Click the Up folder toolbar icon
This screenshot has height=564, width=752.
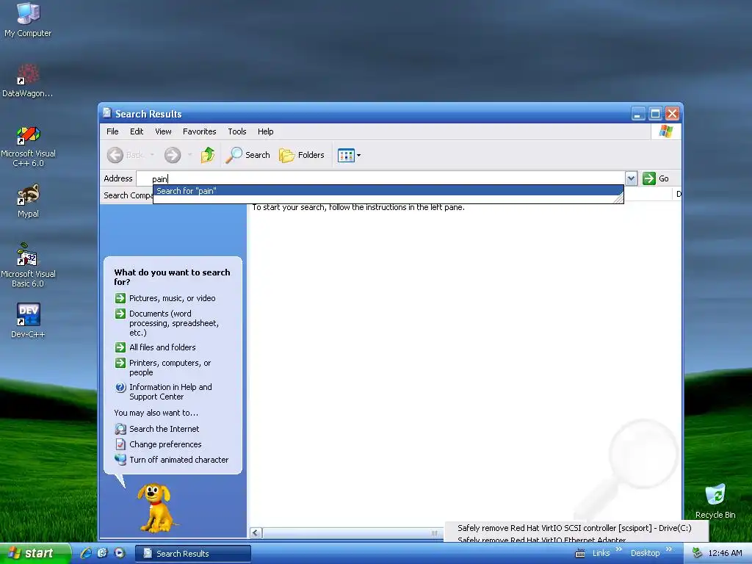pos(208,155)
